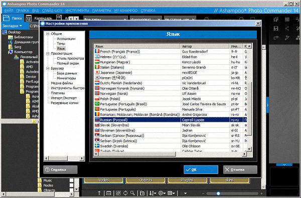
Task: Click the share icon in right panel
Action: [287, 29]
